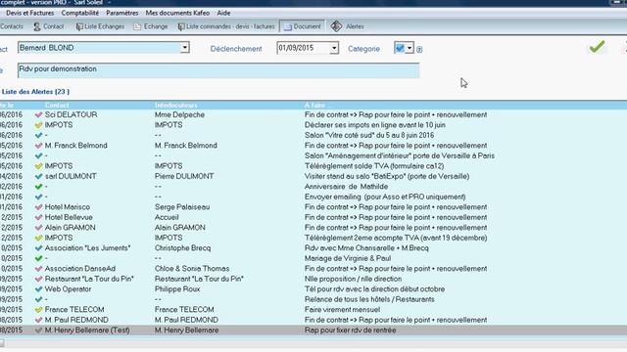Click the Rdv pour demonstration text field

pyautogui.click(x=218, y=70)
